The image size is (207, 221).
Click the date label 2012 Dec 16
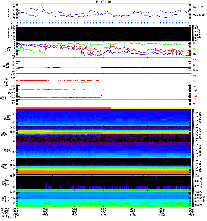(x=9, y=217)
